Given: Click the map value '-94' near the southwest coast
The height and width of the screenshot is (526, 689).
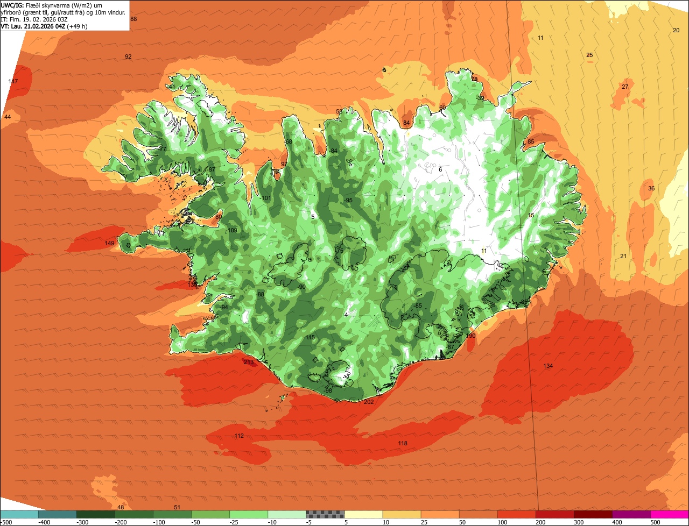Looking at the screenshot, I should [x=224, y=307].
